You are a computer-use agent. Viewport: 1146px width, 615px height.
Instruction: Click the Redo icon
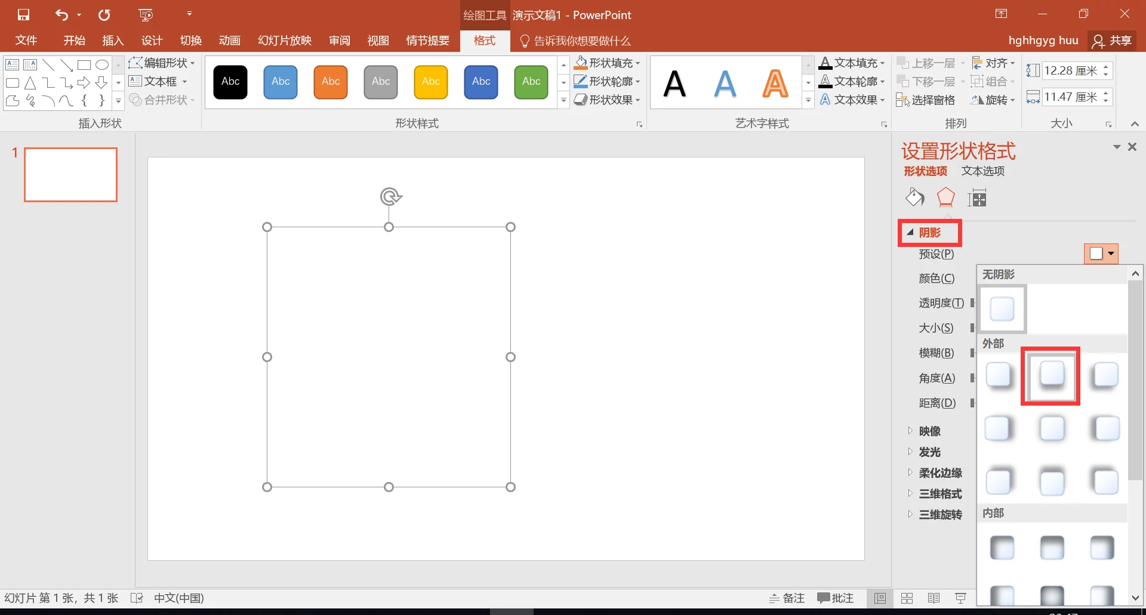pos(104,15)
